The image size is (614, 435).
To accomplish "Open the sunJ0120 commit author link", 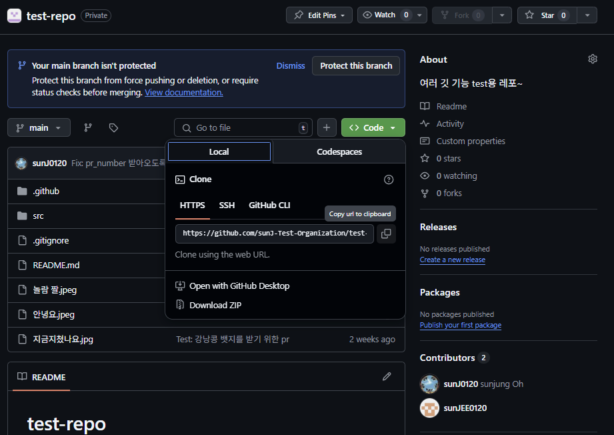I will click(49, 163).
